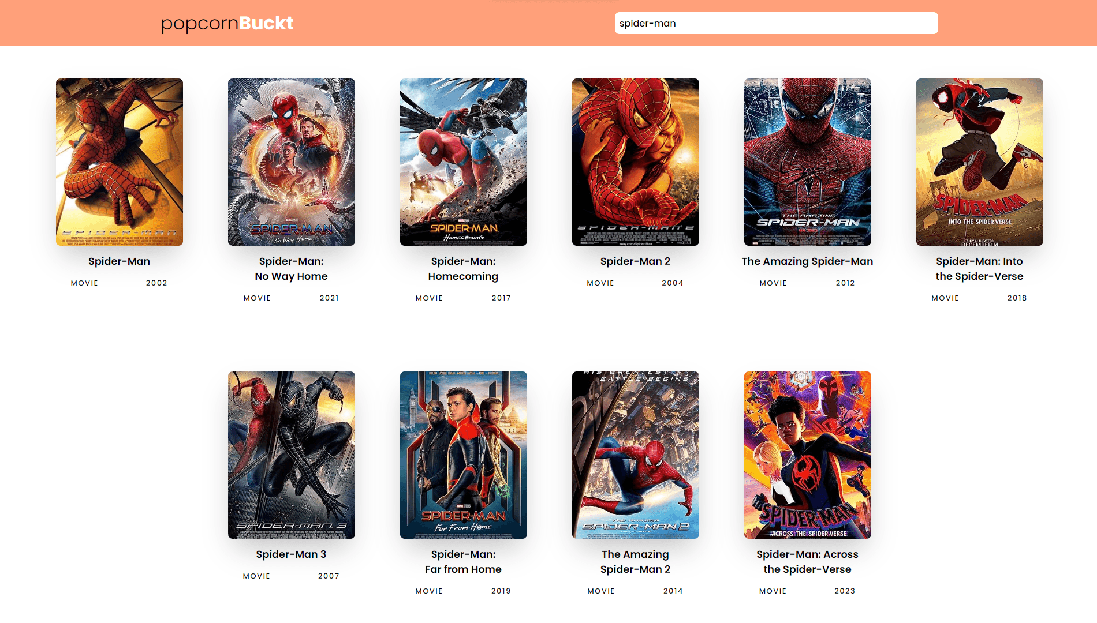This screenshot has width=1097, height=623.
Task: Select the year "2017" under Homecoming
Action: pyautogui.click(x=501, y=298)
